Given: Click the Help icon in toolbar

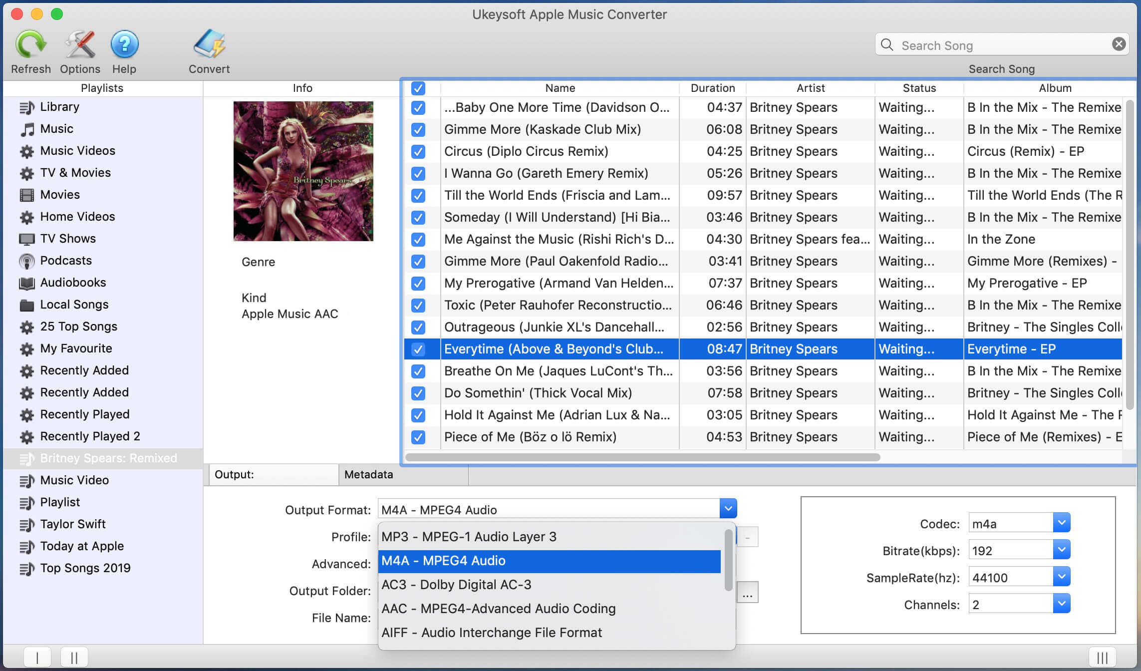Looking at the screenshot, I should click(125, 45).
